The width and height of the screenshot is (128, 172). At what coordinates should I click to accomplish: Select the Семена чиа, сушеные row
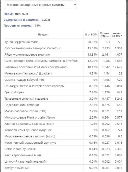pos(63,149)
